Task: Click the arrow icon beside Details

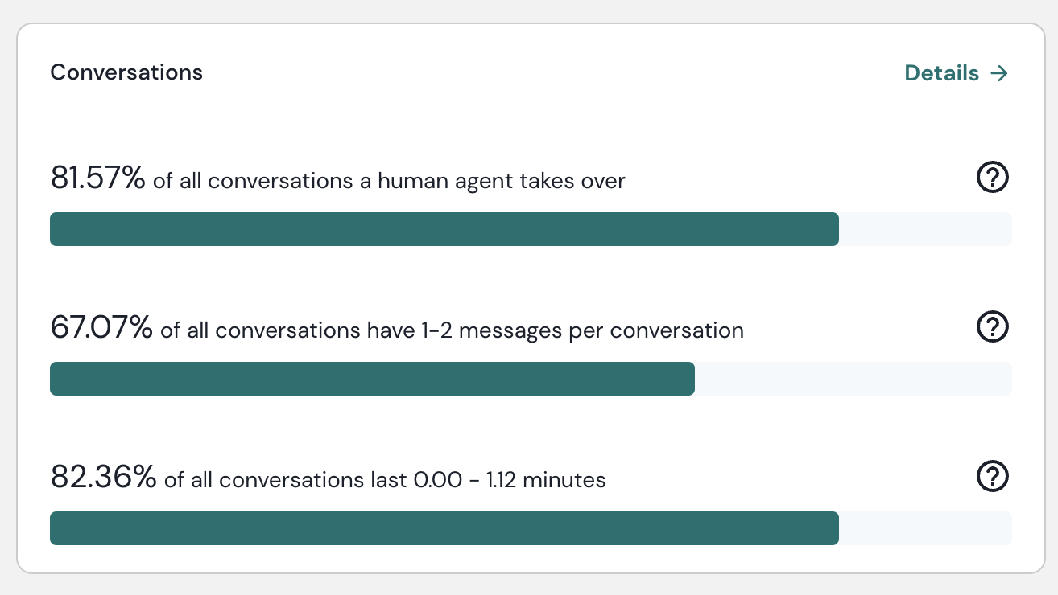Action: (999, 73)
